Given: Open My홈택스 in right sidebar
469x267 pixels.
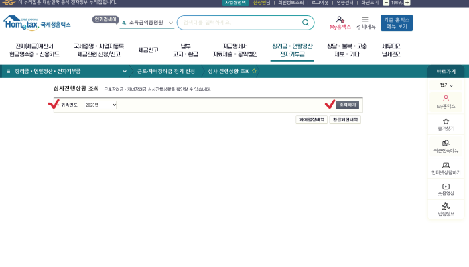Looking at the screenshot, I should (x=446, y=102).
